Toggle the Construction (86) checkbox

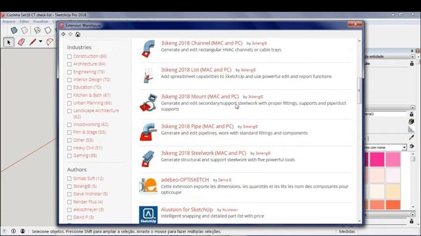[70, 56]
